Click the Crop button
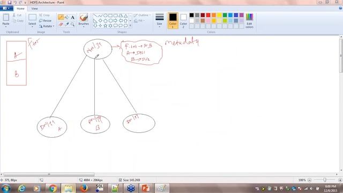 coord(44,15)
